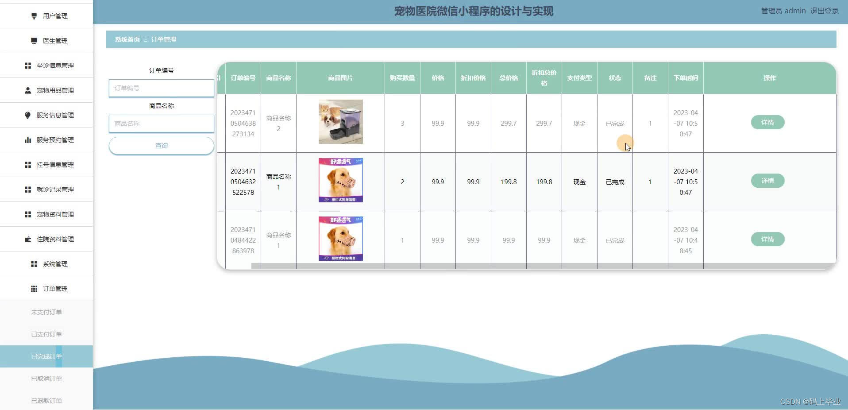The image size is (848, 410).
Task: Select the 系统管理 sidebar icon
Action: [x=33, y=263]
